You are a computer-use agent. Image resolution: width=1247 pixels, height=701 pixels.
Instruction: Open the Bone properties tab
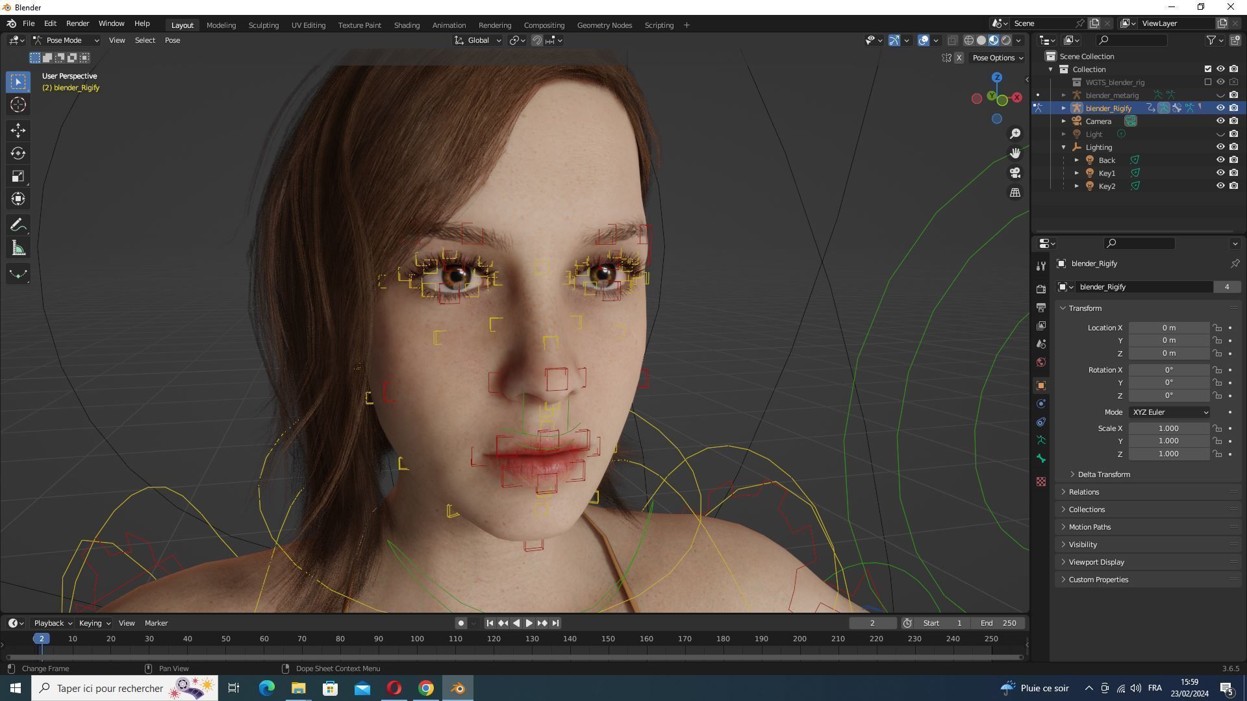tap(1041, 459)
